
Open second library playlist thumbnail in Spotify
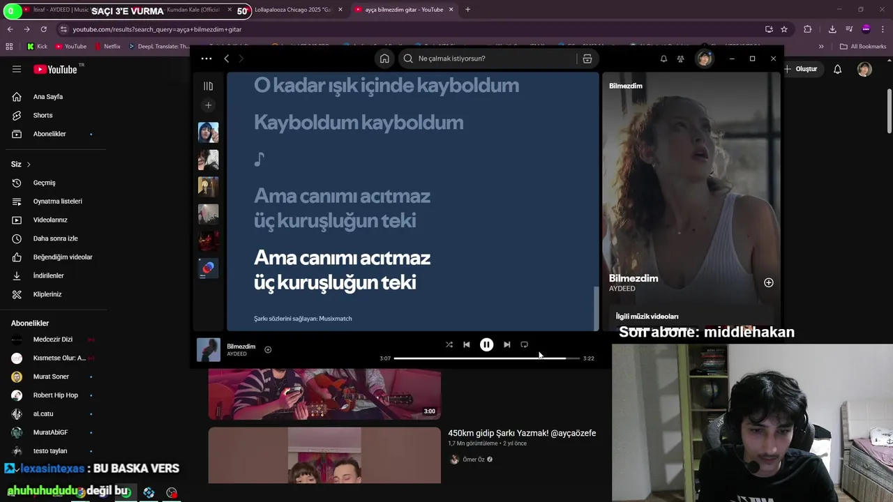click(208, 160)
